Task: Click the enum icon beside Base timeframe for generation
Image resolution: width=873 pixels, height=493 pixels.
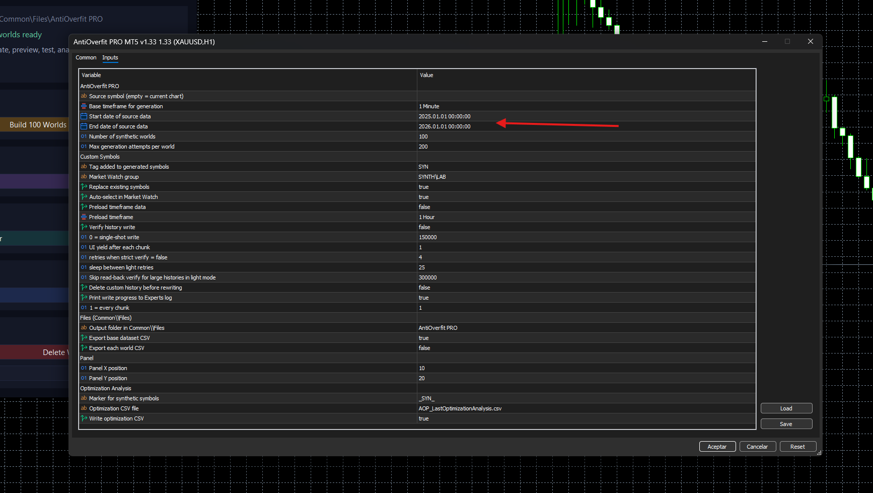Action: click(x=84, y=106)
